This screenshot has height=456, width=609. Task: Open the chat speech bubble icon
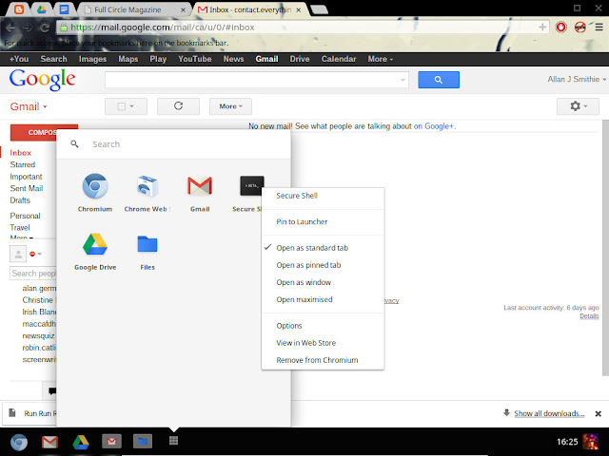point(52,390)
